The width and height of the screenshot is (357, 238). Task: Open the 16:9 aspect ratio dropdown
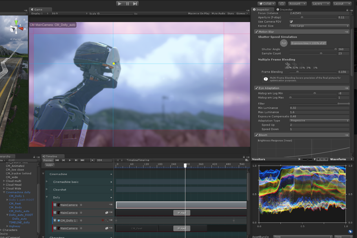click(70, 13)
